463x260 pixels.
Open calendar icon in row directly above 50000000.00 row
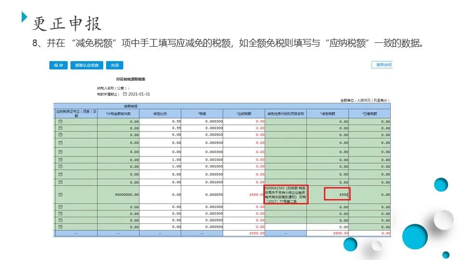click(x=61, y=182)
